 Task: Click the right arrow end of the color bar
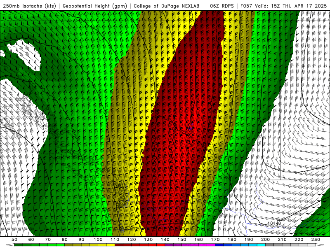(320, 245)
